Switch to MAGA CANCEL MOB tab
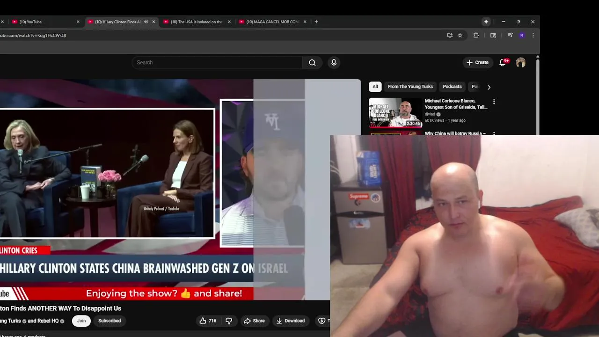This screenshot has height=337, width=599. click(272, 22)
